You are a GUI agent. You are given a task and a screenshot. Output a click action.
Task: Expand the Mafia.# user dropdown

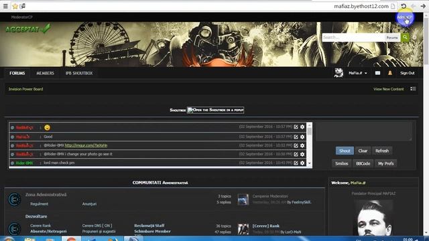click(357, 73)
